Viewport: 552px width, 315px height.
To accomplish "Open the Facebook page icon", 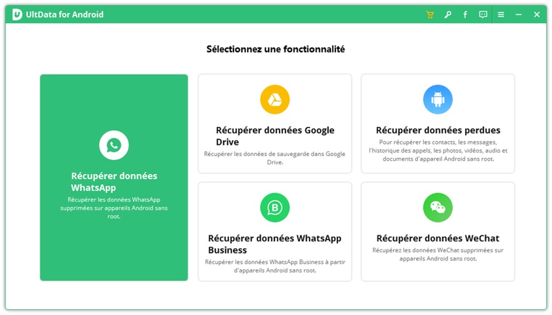I will click(465, 14).
